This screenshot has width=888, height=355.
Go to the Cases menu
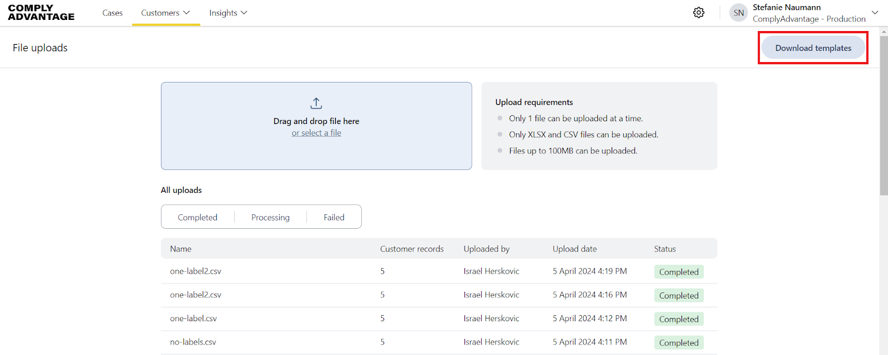tap(112, 13)
